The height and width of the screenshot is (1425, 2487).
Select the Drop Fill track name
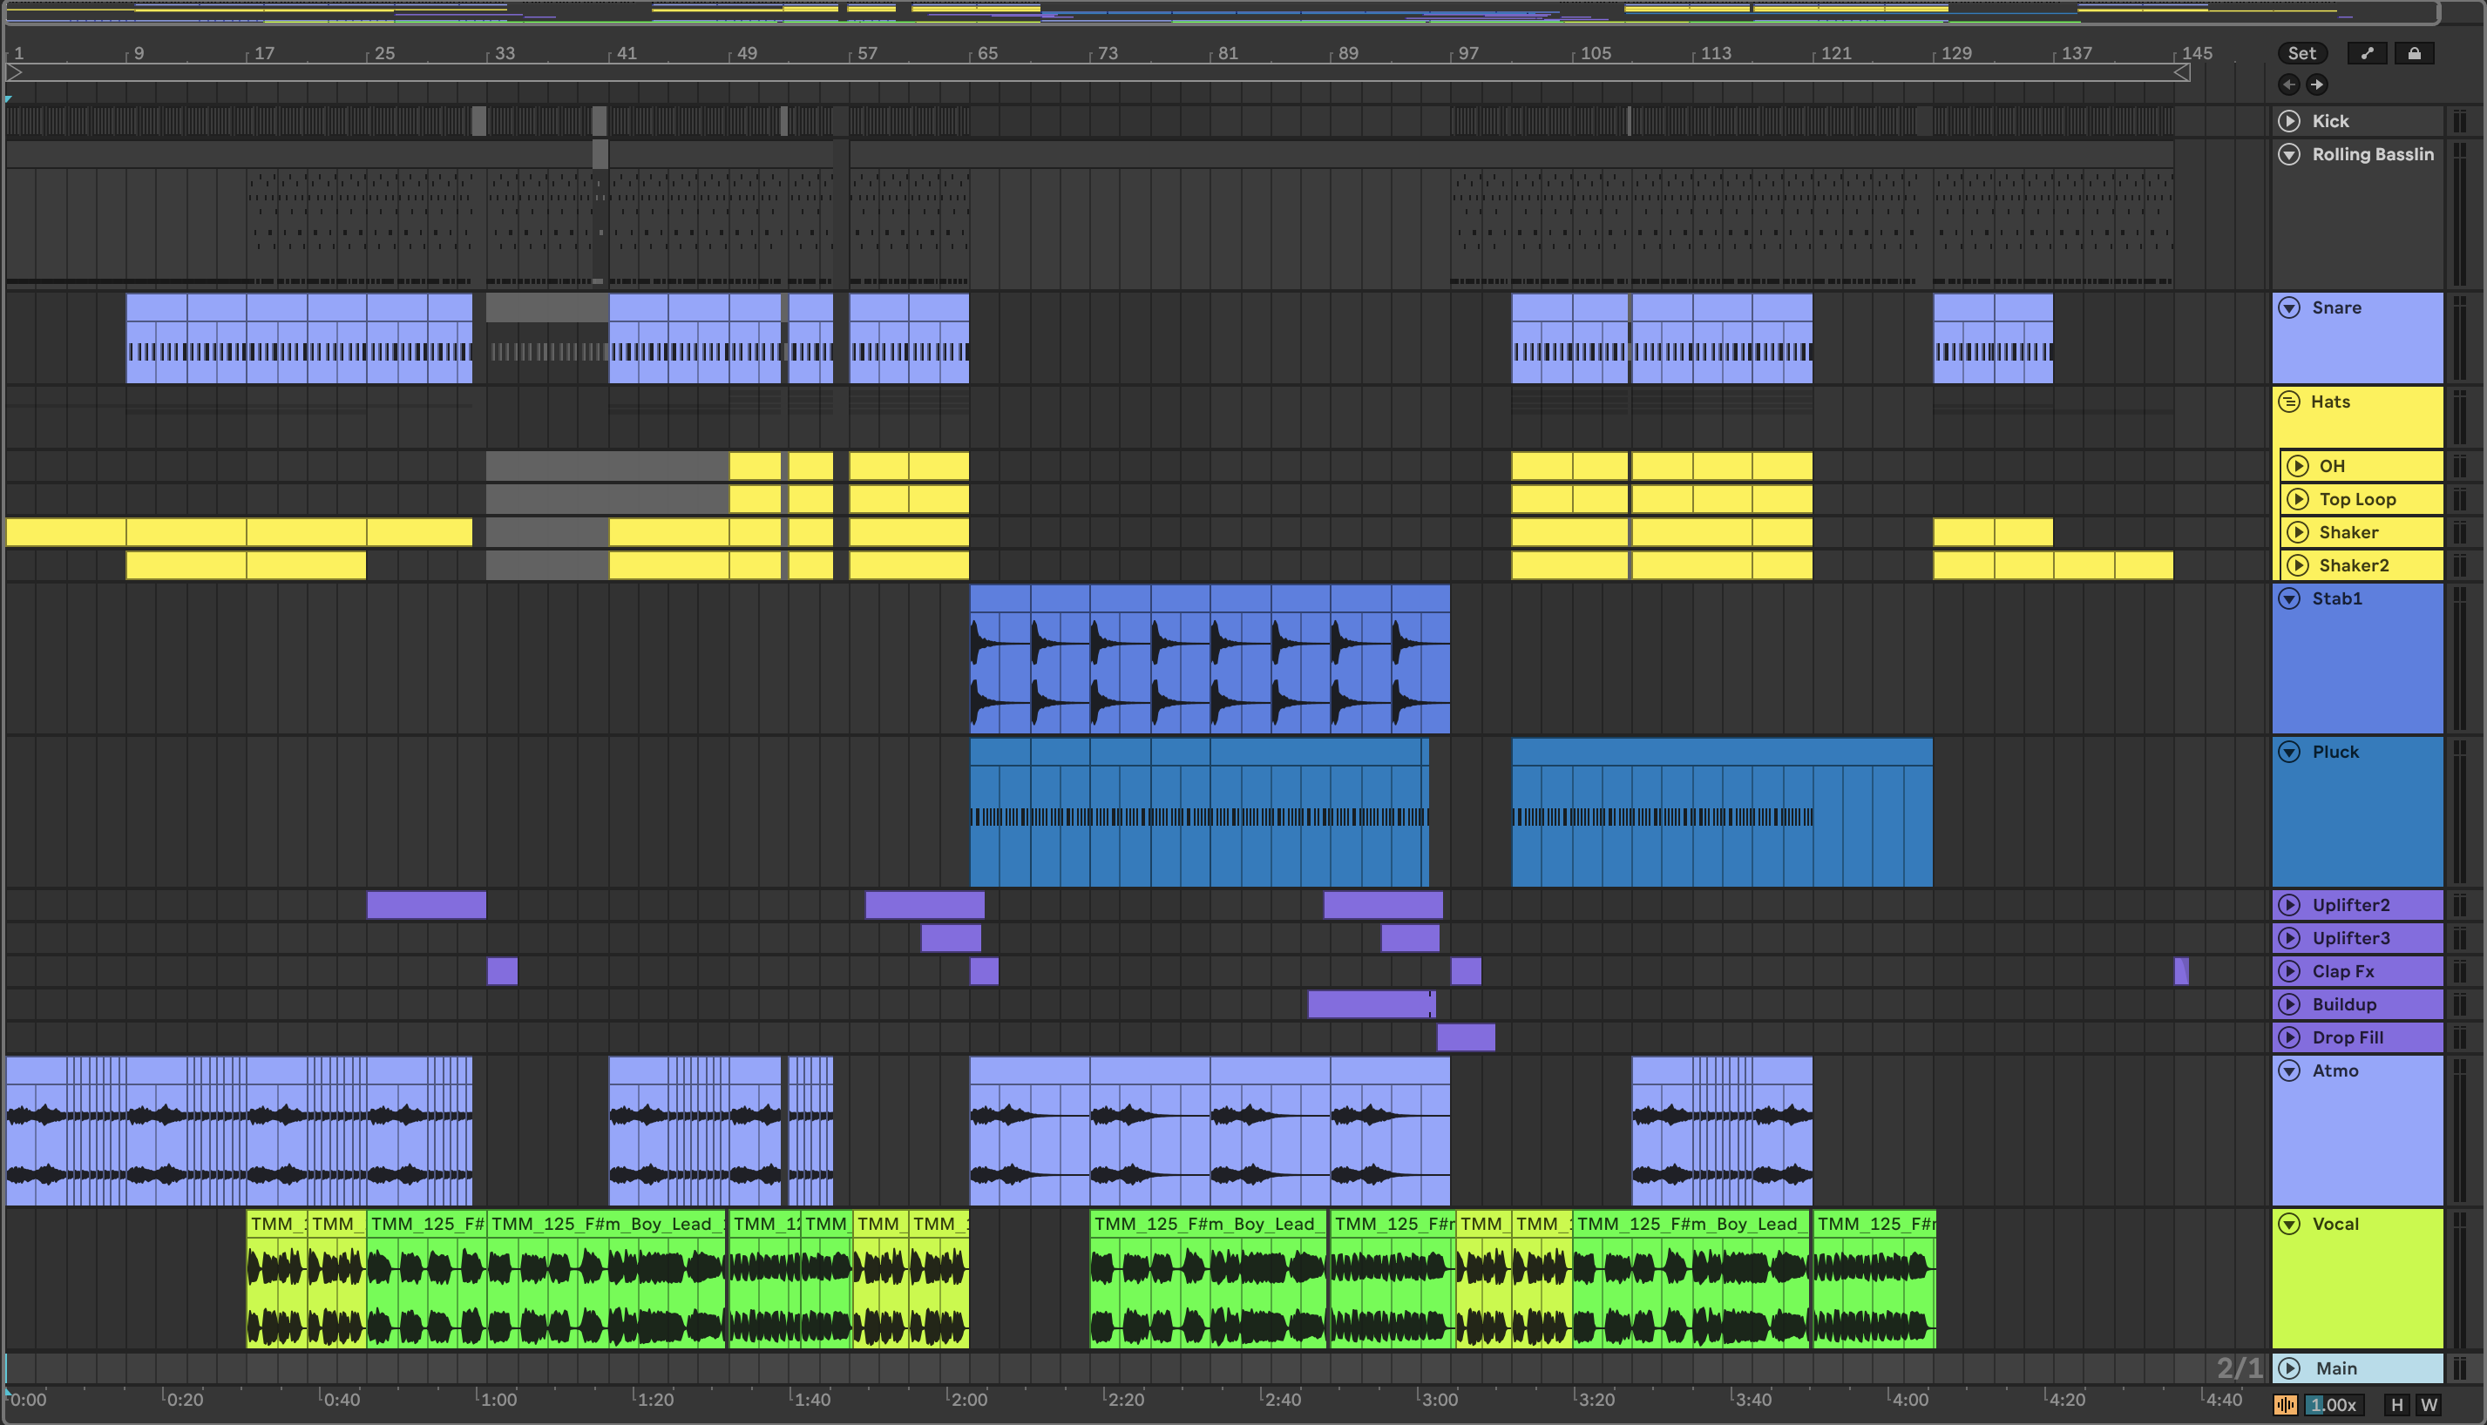click(2347, 1037)
